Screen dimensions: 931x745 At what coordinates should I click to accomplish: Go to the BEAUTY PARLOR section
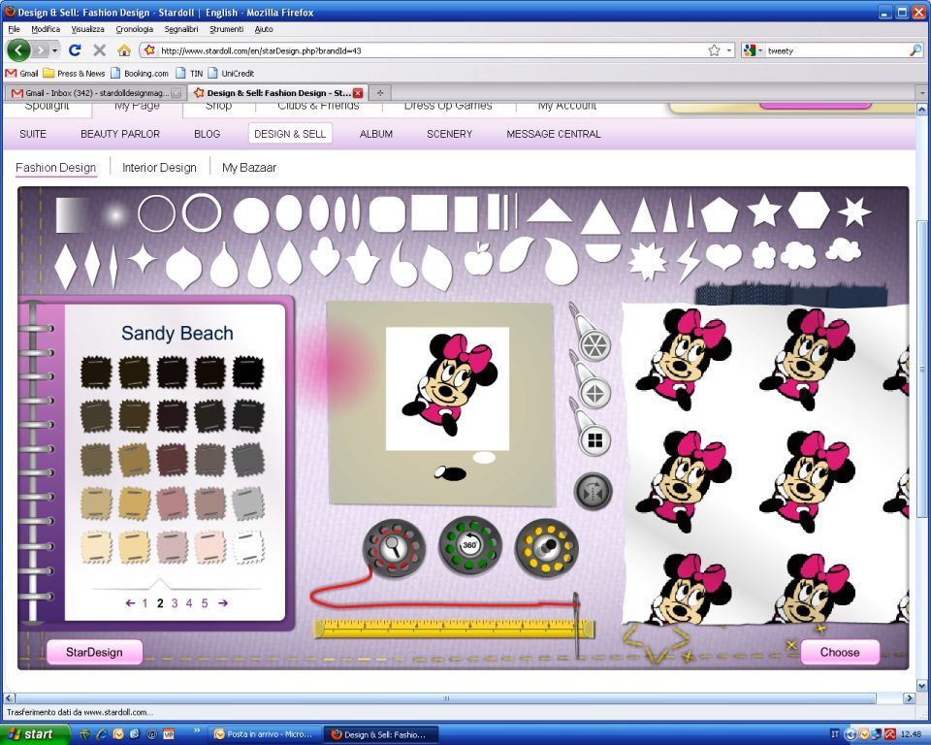pos(120,134)
